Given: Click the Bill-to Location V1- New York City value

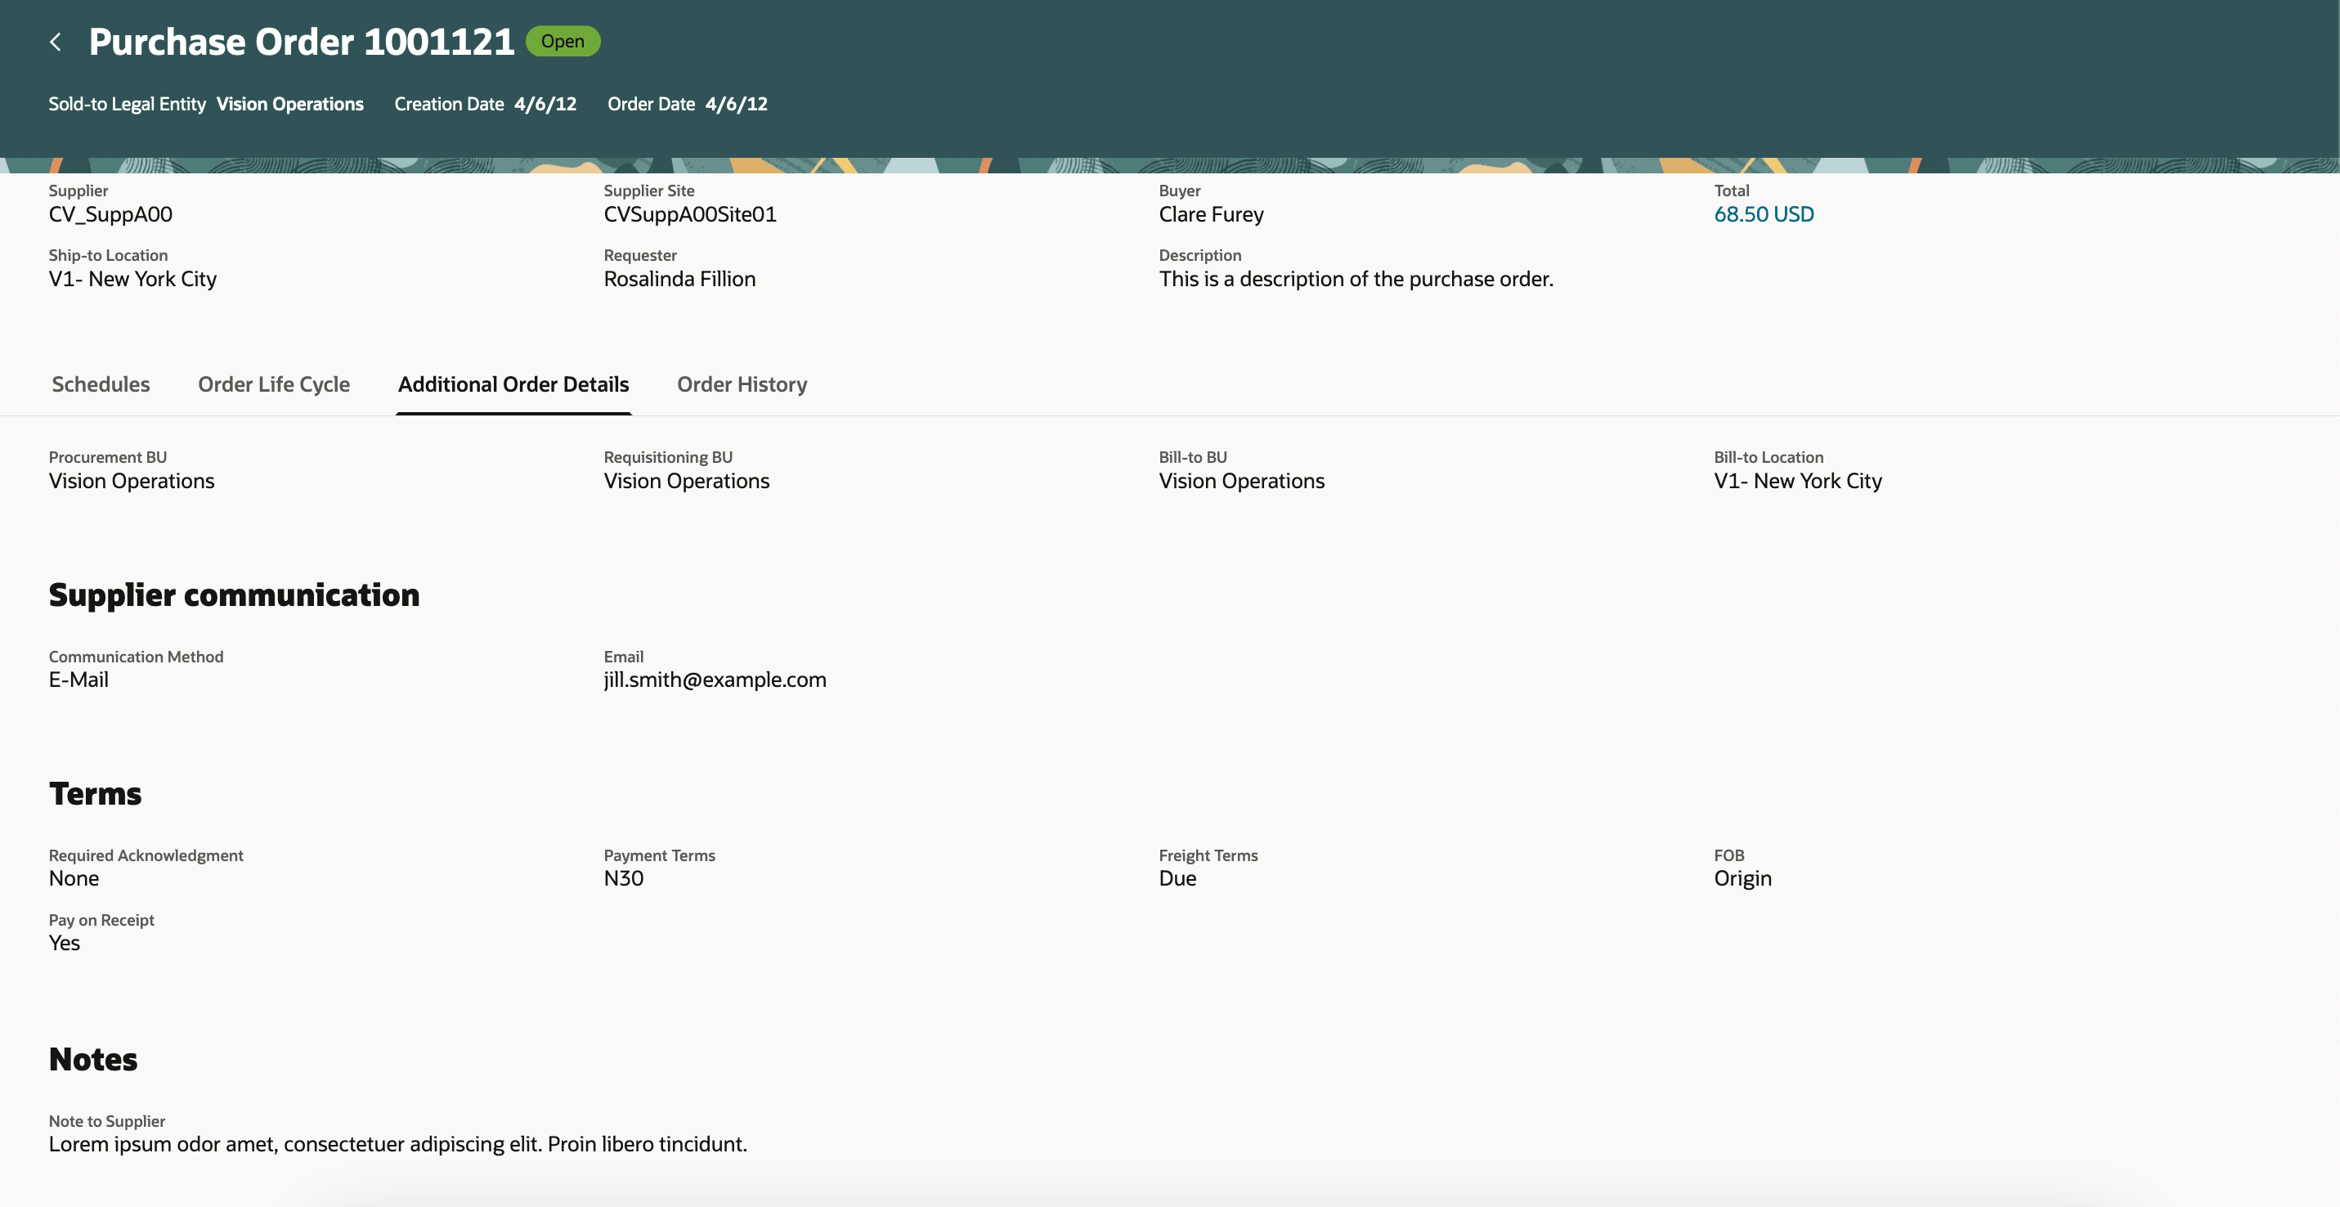Looking at the screenshot, I should (x=1798, y=482).
